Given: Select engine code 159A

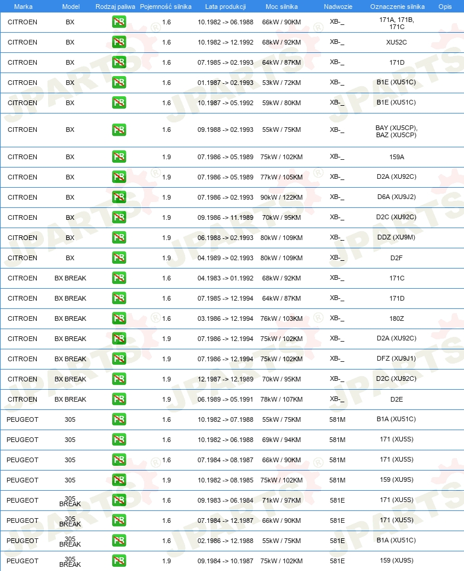Looking at the screenshot, I should 397,157.
